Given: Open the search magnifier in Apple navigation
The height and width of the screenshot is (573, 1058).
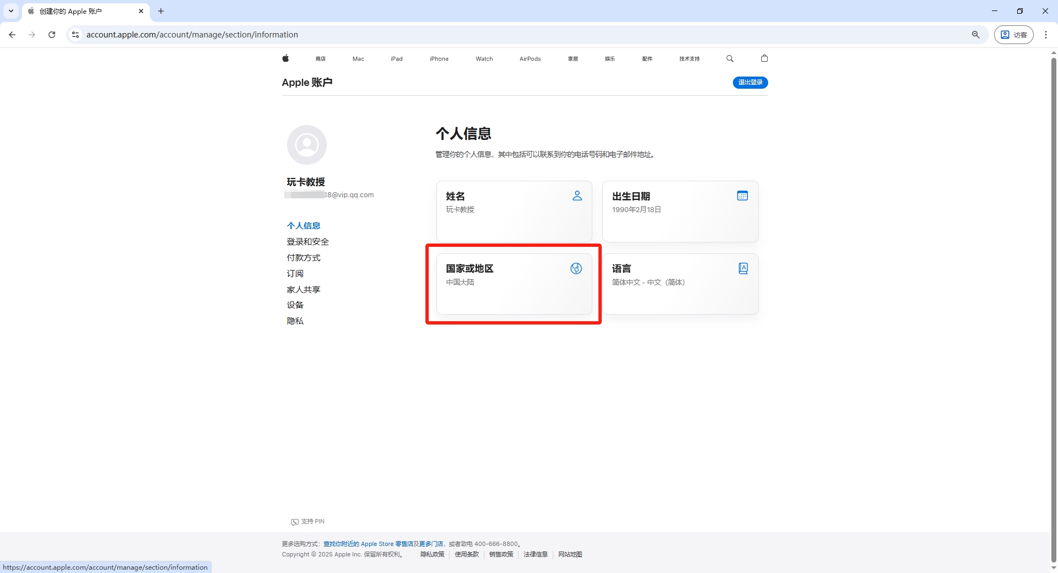Looking at the screenshot, I should [x=730, y=58].
